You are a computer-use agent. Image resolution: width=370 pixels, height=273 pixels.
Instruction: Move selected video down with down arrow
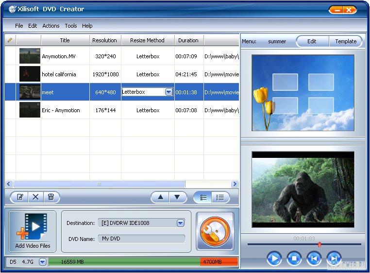click(177, 197)
